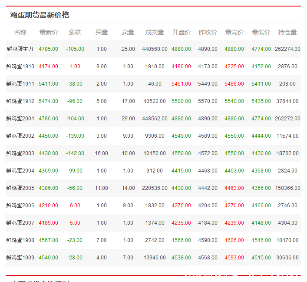Click change value -139.00
Viewport: 307px width, 282px height.
click(75, 136)
